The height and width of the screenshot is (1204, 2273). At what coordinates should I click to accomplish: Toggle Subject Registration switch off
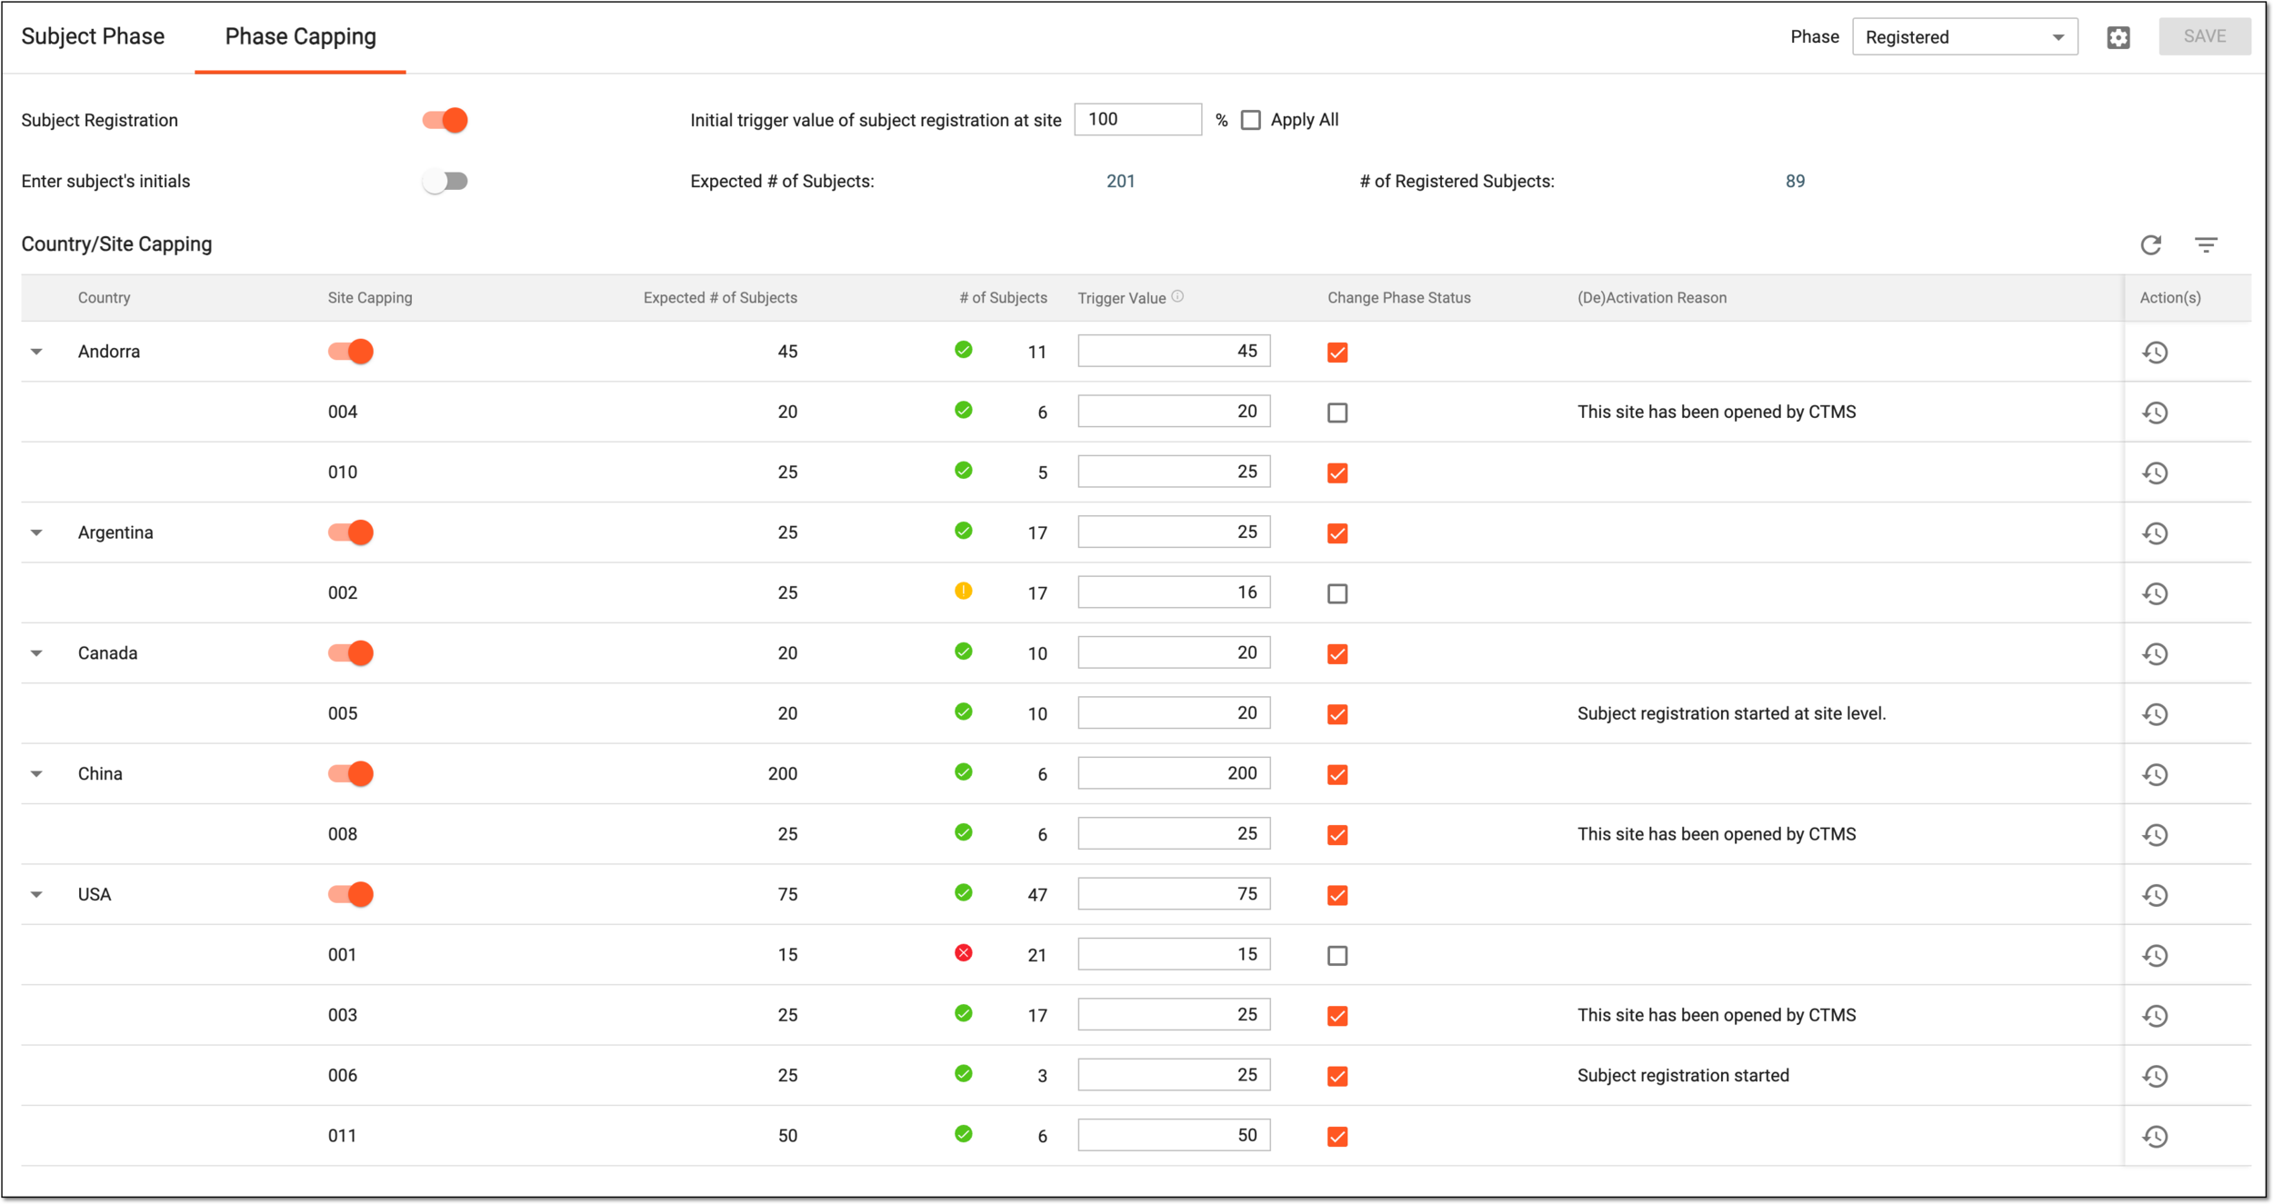tap(445, 120)
